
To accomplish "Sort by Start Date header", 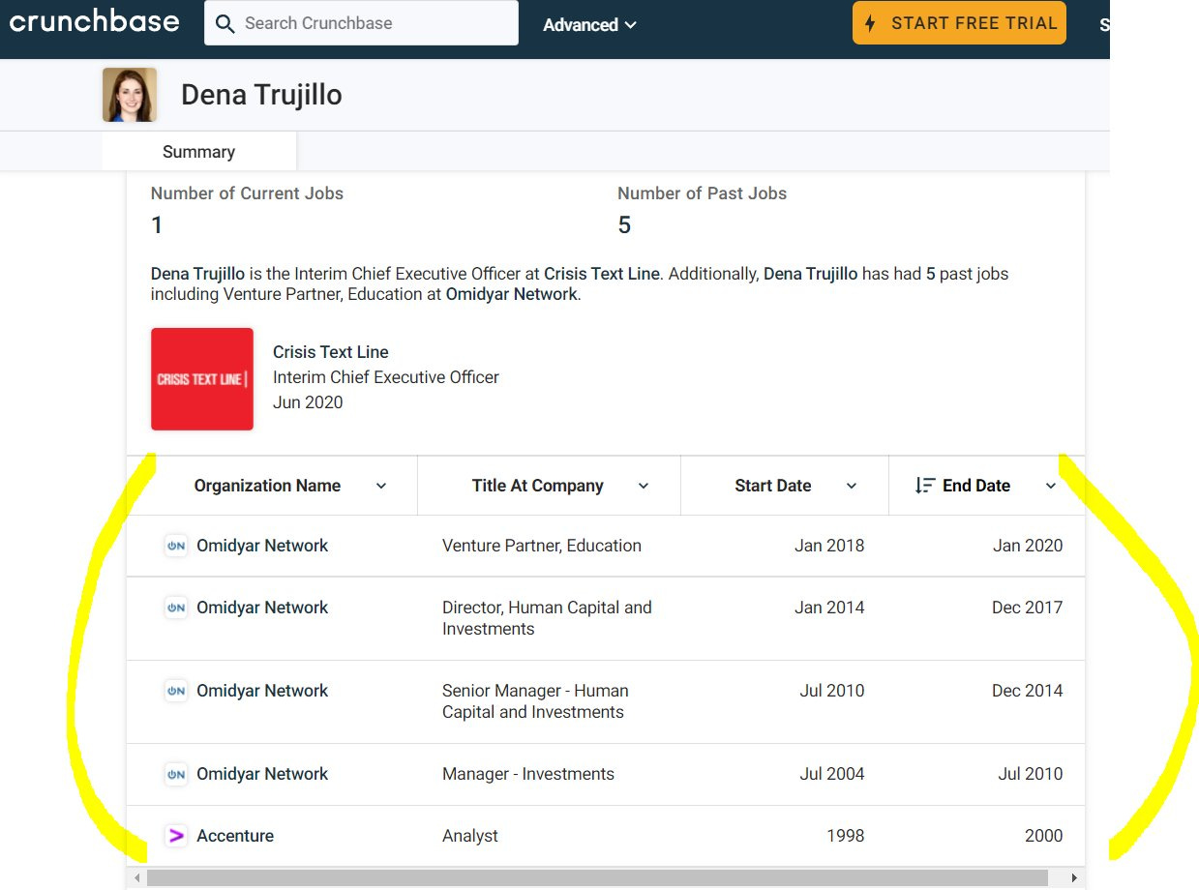I will 773,486.
